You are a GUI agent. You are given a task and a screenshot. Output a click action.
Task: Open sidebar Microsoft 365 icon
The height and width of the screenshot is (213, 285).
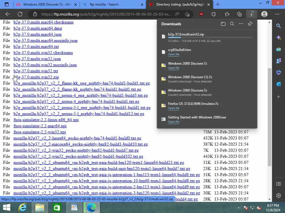click(278, 72)
